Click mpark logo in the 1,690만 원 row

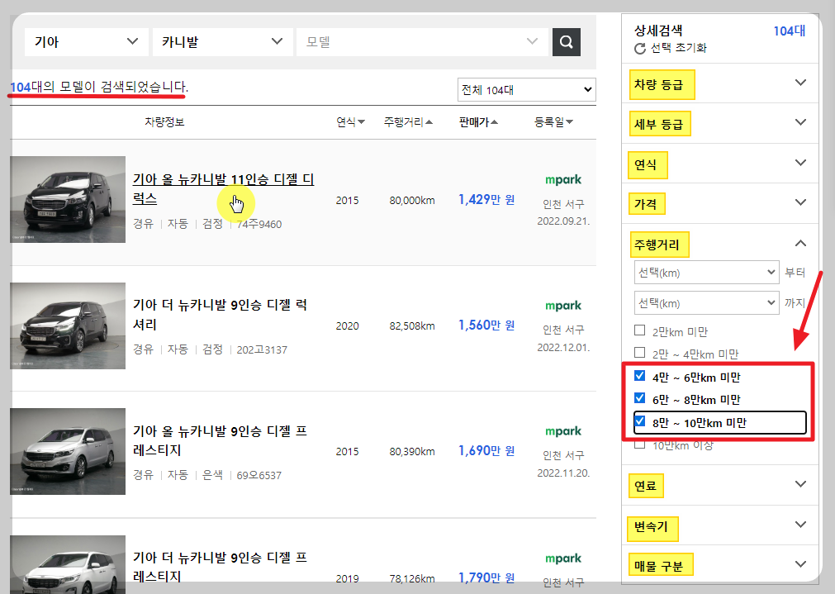click(x=563, y=431)
